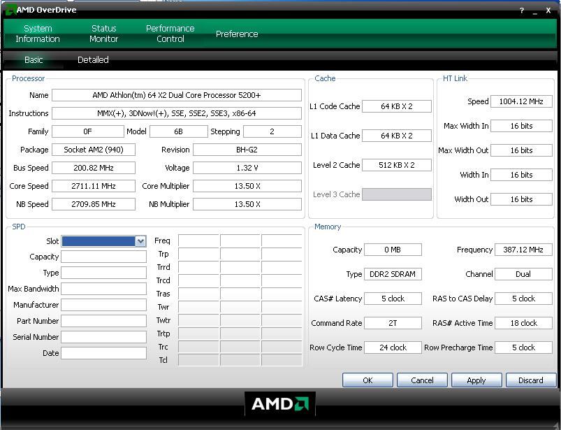561x430 pixels.
Task: Click the AMD logo at the bottom
Action: click(279, 404)
